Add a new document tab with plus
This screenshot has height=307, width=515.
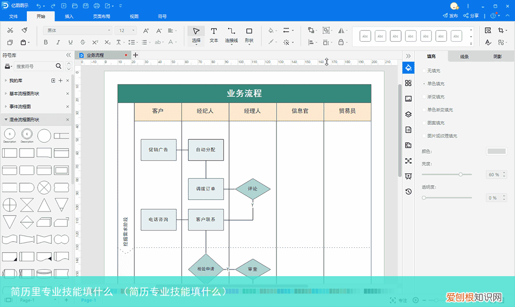135,55
